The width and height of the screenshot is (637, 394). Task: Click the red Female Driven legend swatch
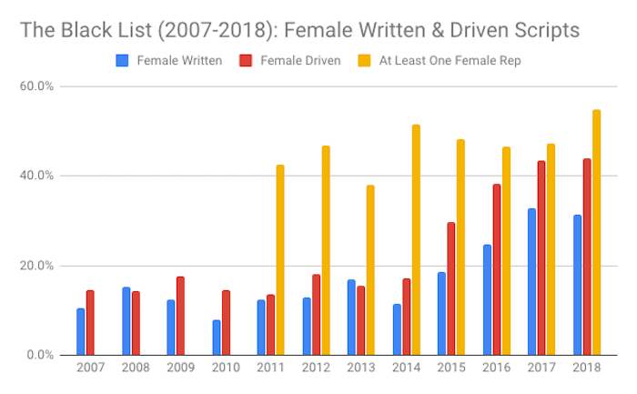[246, 61]
